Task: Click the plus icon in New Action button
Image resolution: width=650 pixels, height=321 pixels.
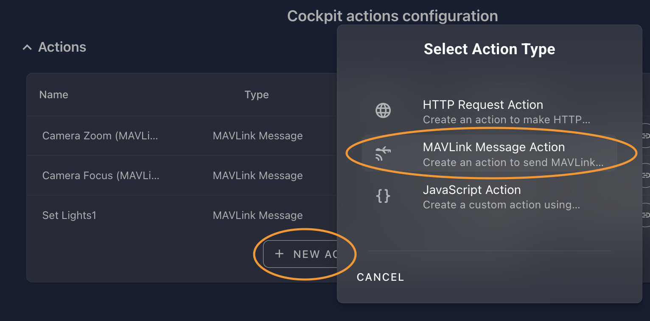Action: coord(279,254)
